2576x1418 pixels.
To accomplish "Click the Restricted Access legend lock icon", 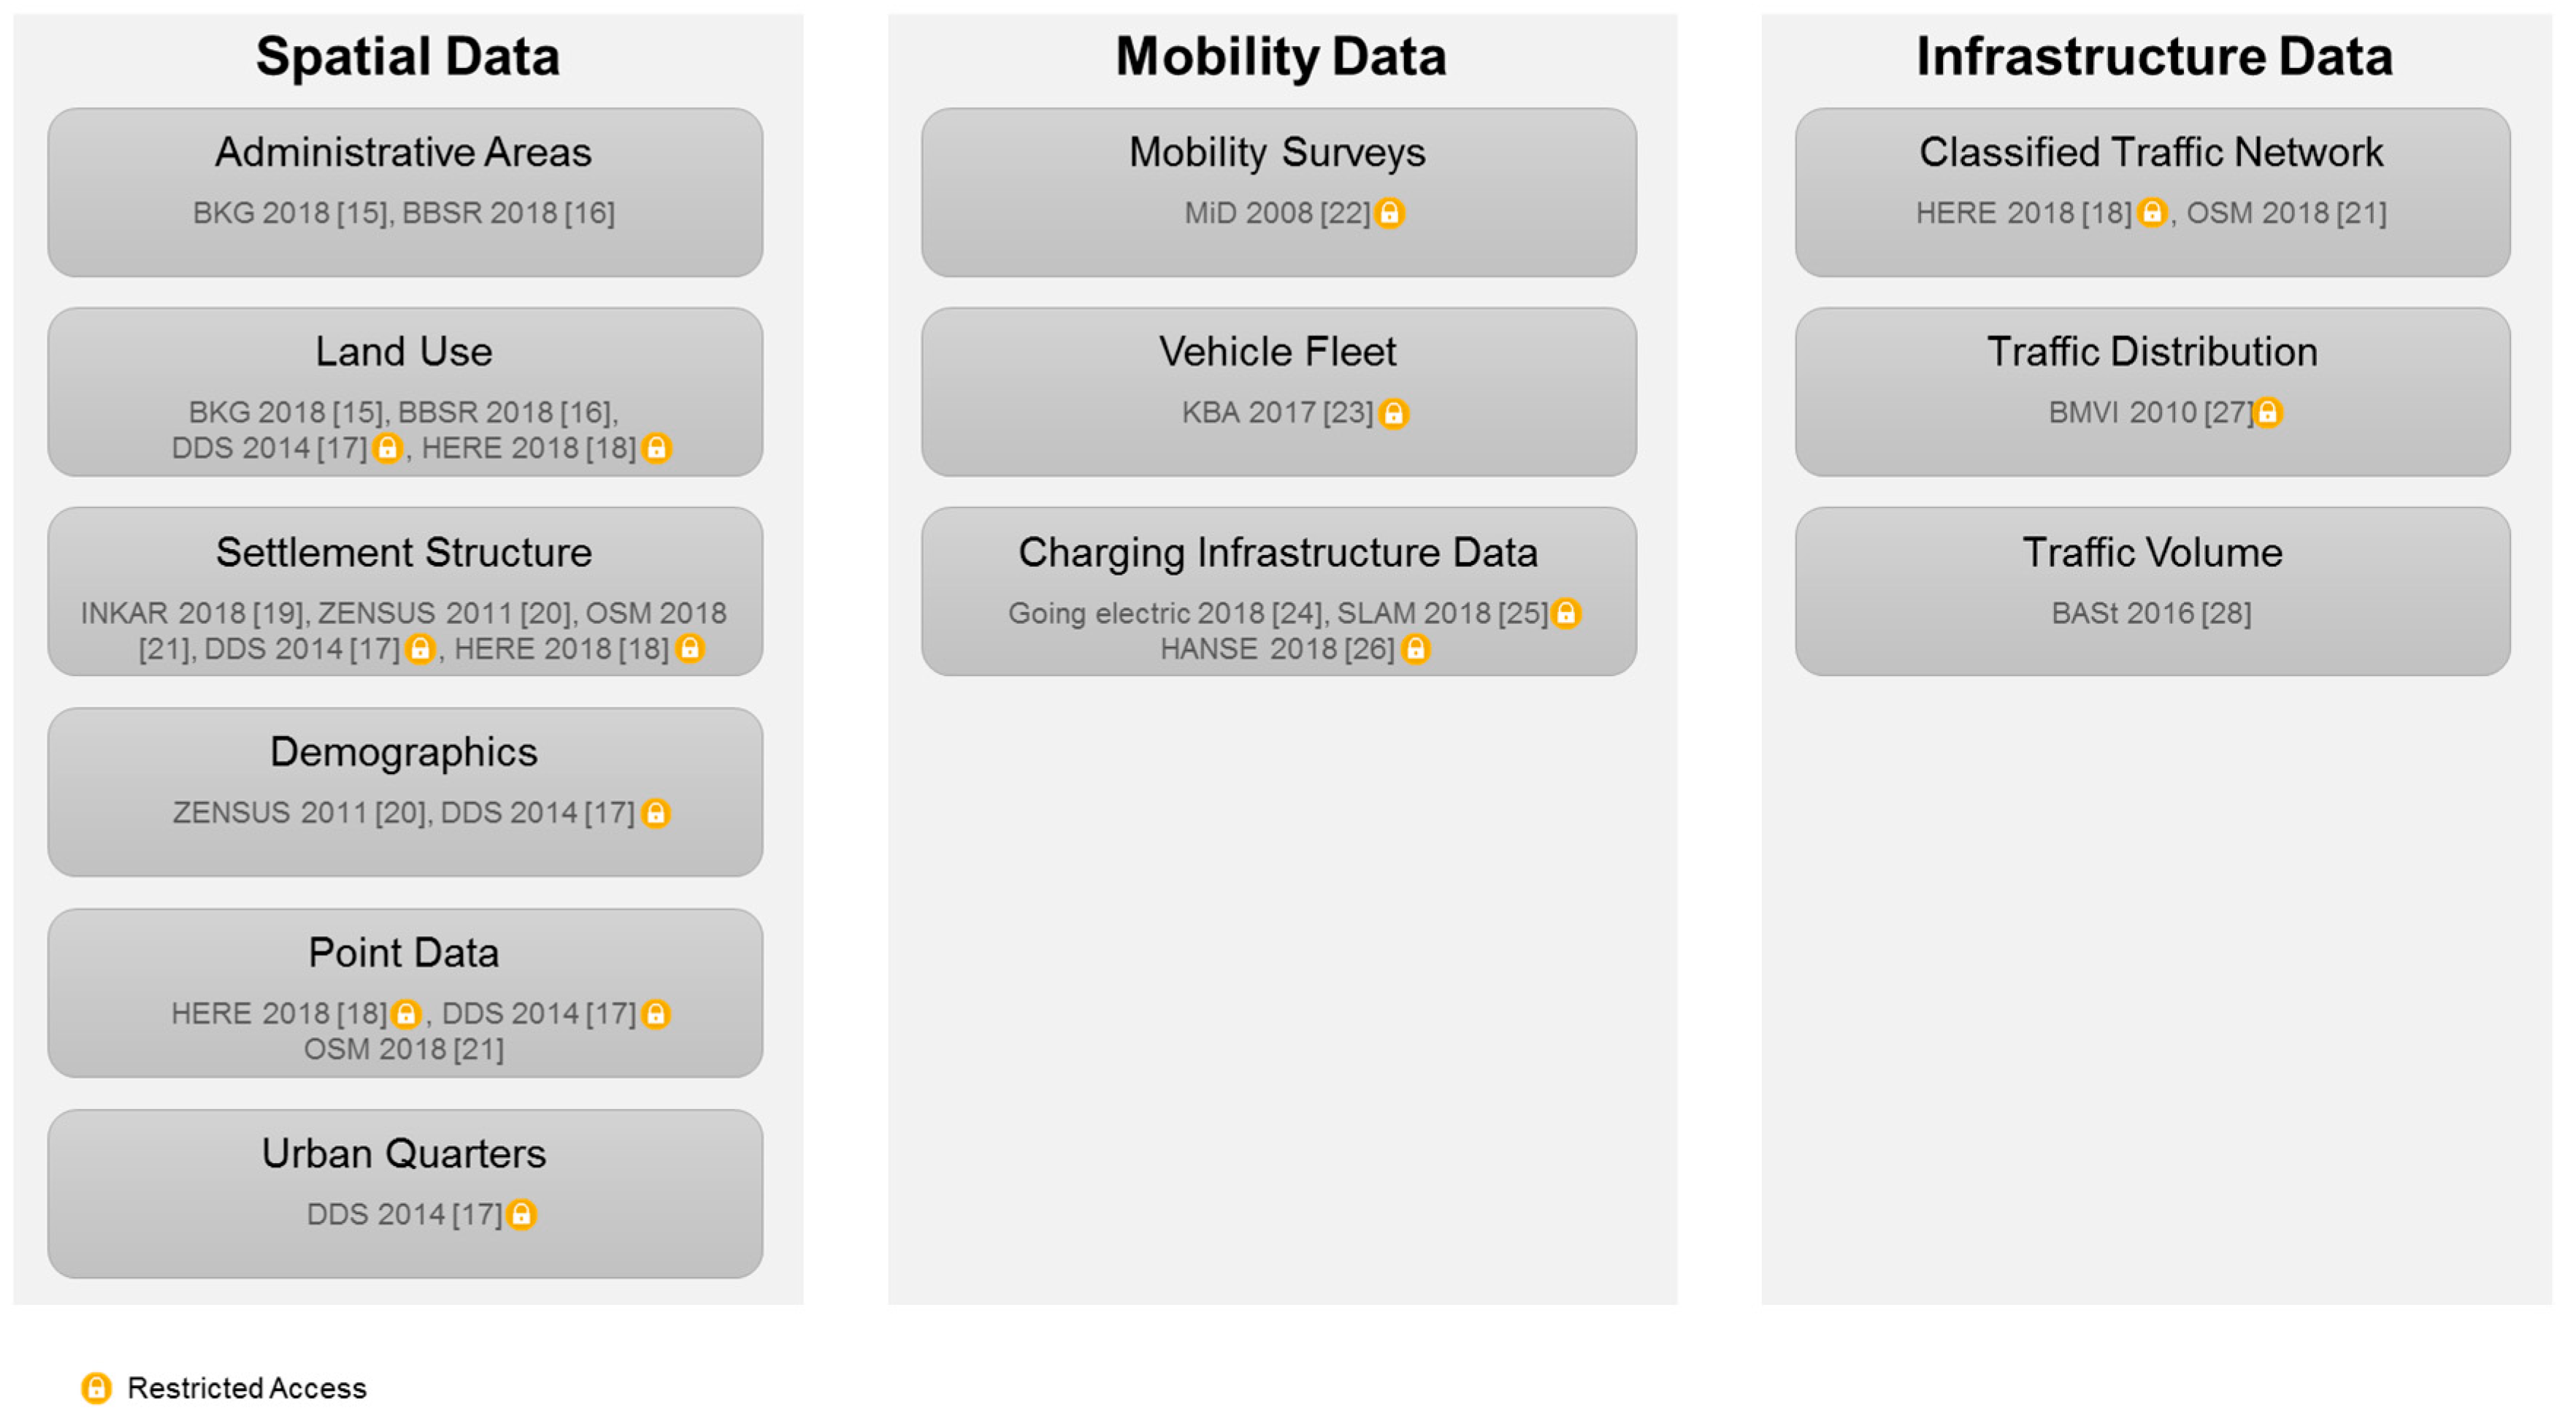I will point(96,1388).
